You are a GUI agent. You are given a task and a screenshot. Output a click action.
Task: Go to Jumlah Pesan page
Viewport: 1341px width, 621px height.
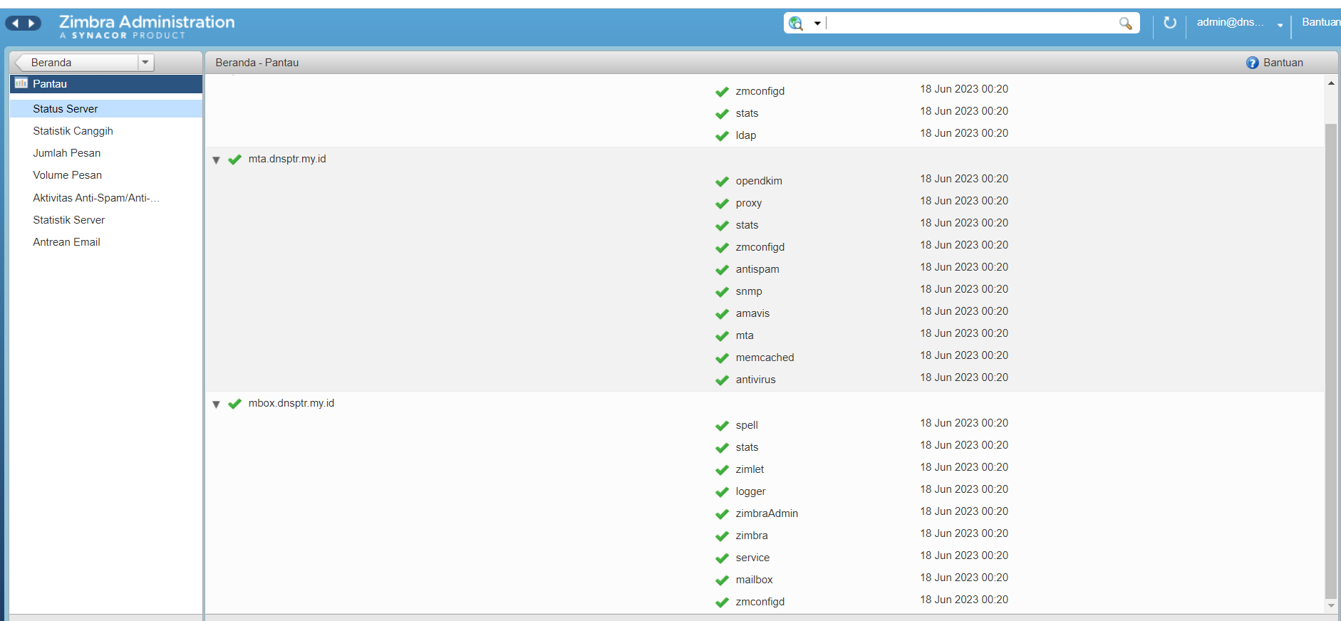click(66, 153)
